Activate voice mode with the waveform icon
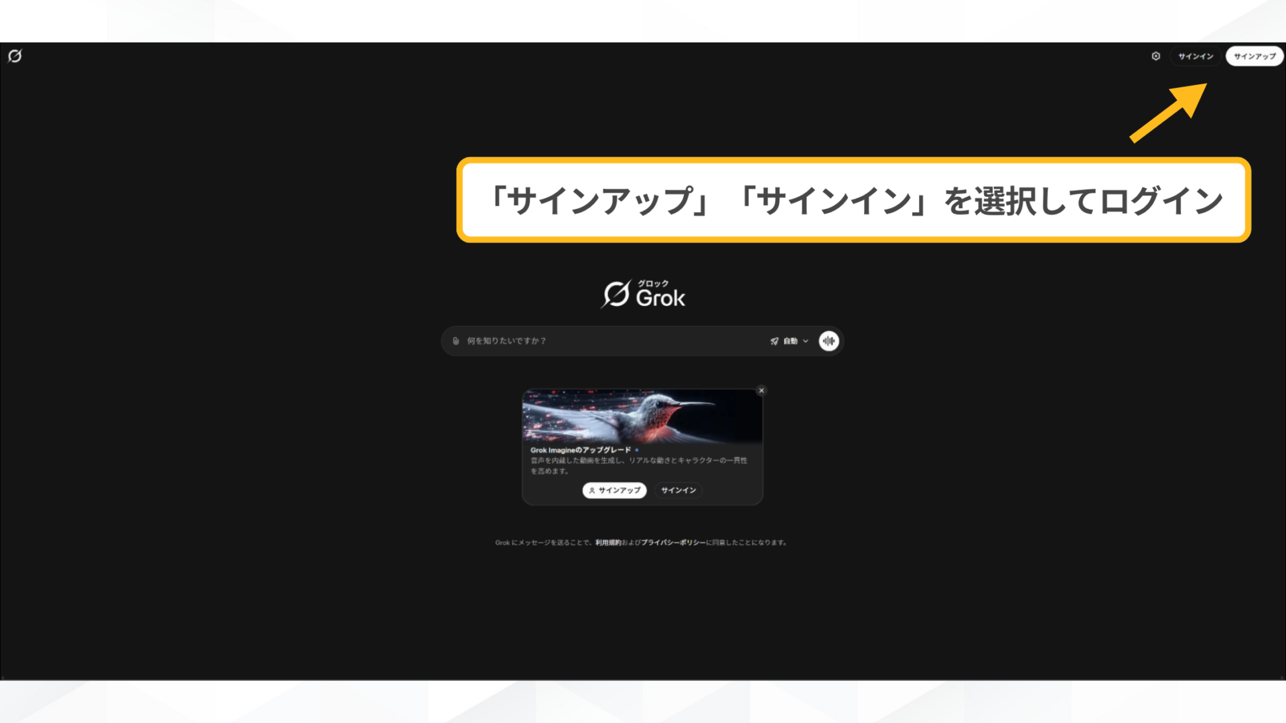The height and width of the screenshot is (723, 1286). [x=829, y=341]
